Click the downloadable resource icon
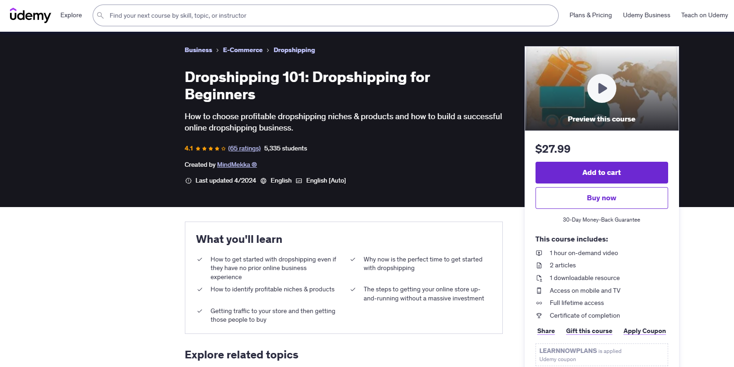This screenshot has width=734, height=367. (539, 278)
